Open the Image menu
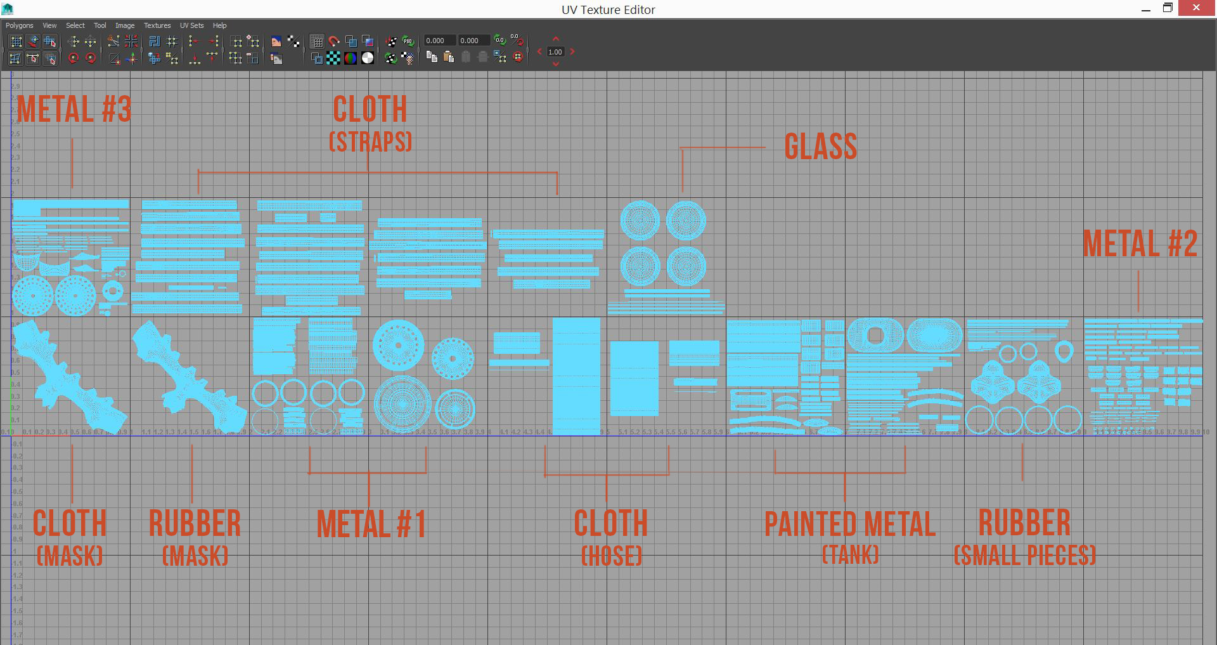 coord(125,25)
